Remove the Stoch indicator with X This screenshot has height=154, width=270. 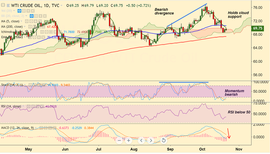pos(43,85)
